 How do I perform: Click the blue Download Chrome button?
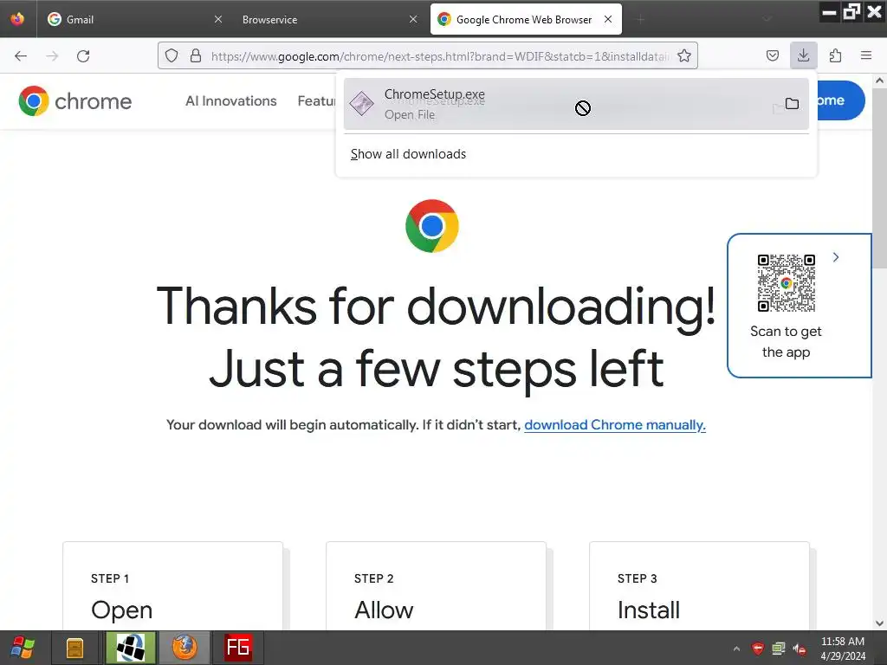(x=840, y=100)
